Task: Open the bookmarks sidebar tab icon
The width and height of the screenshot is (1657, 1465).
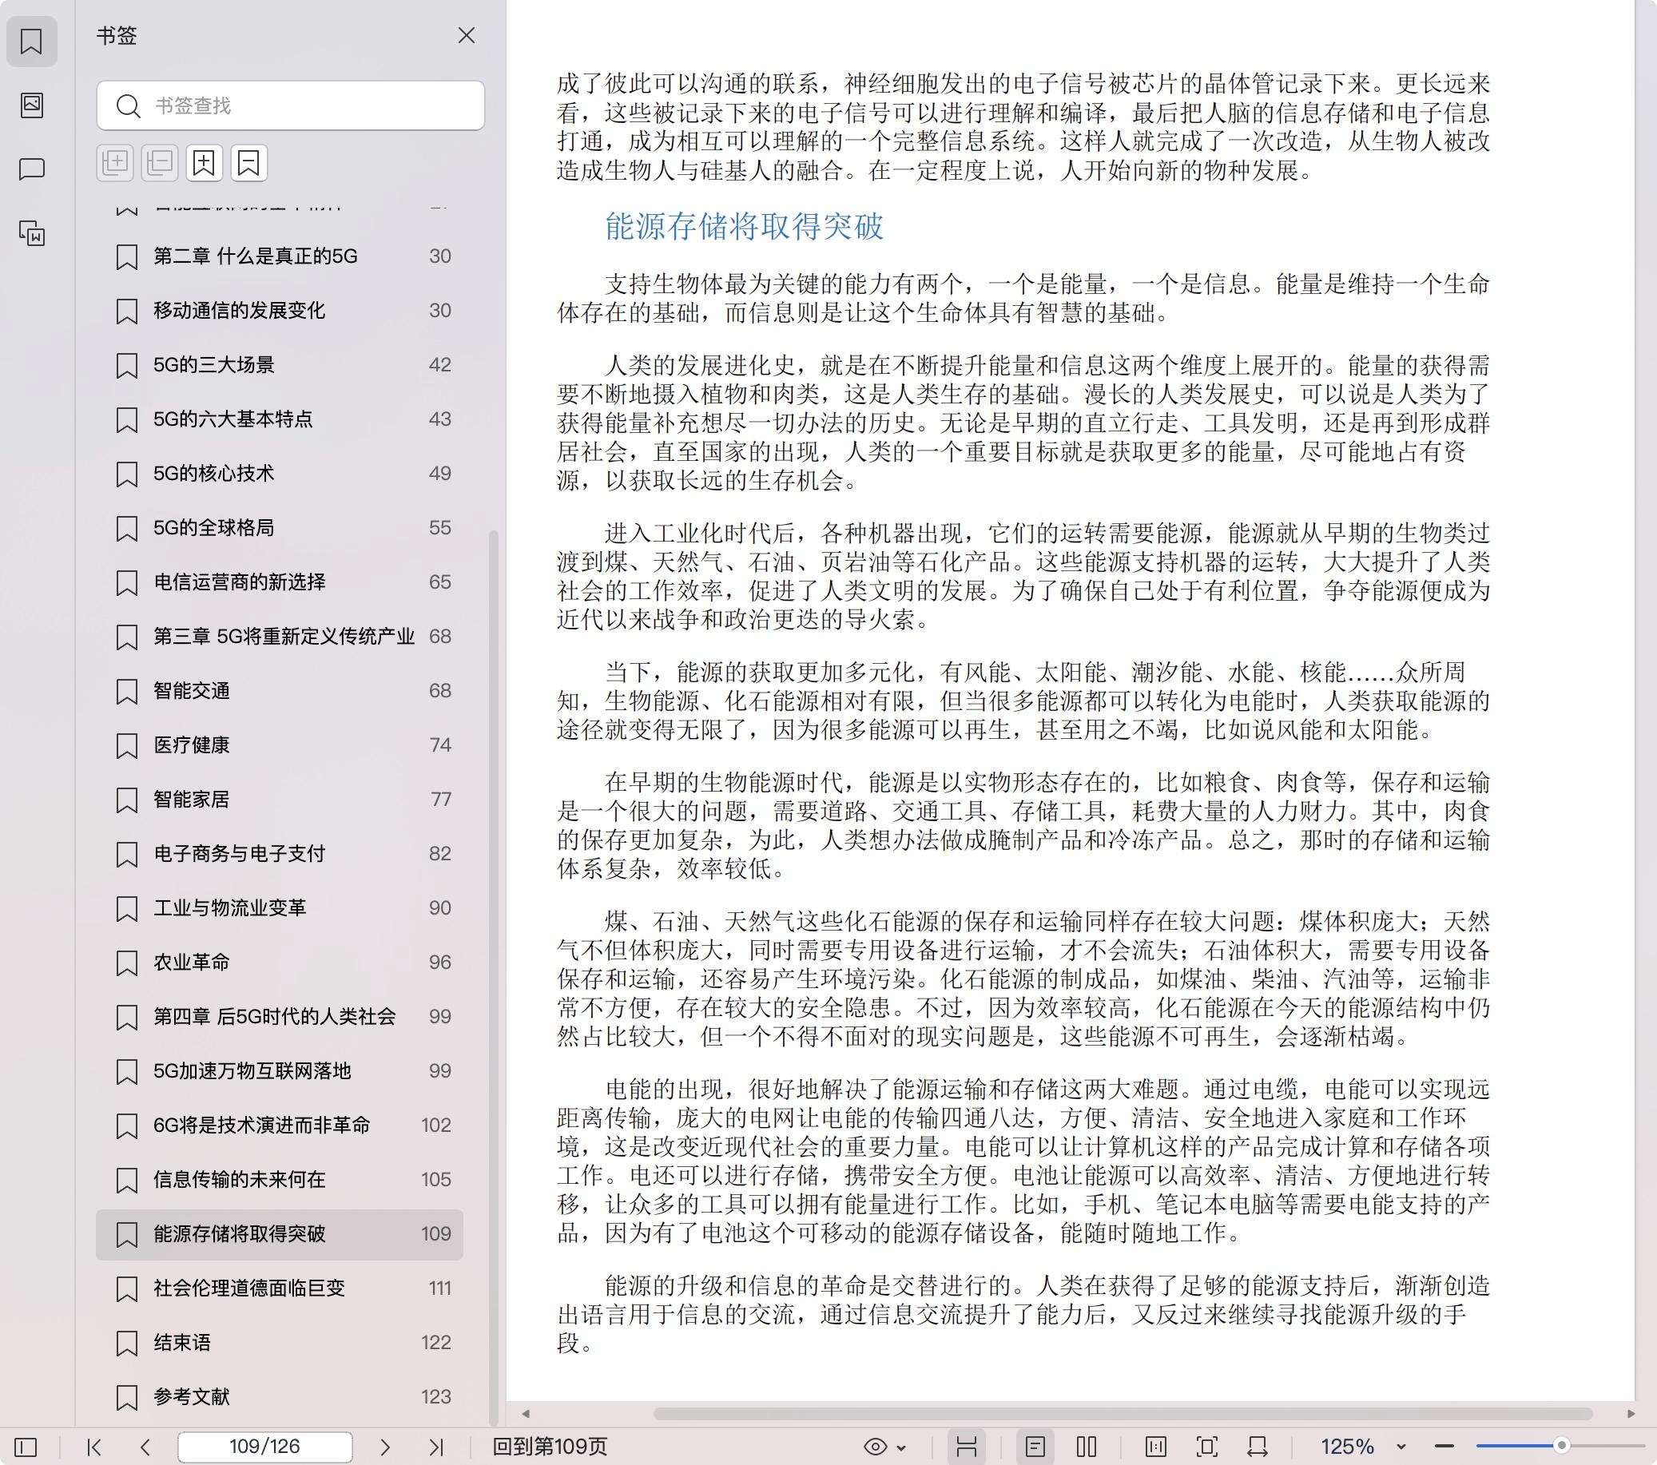Action: coord(32,42)
